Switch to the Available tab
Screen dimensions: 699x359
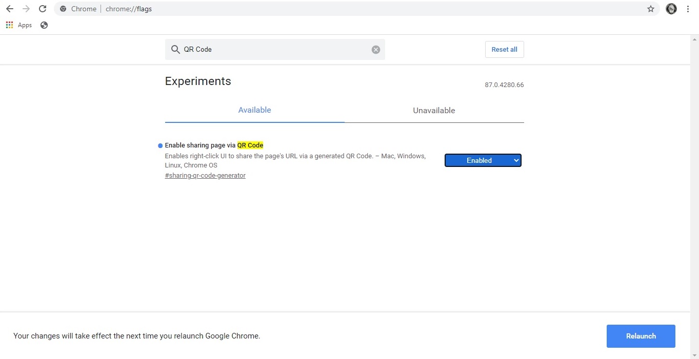click(x=254, y=110)
